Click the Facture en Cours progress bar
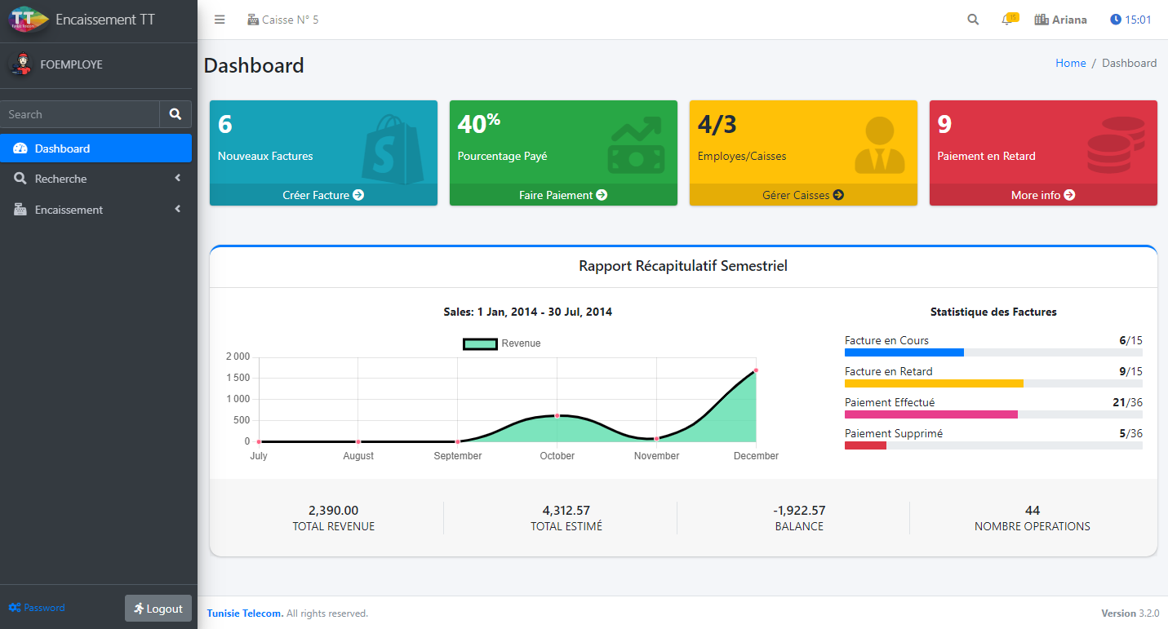 pos(993,352)
